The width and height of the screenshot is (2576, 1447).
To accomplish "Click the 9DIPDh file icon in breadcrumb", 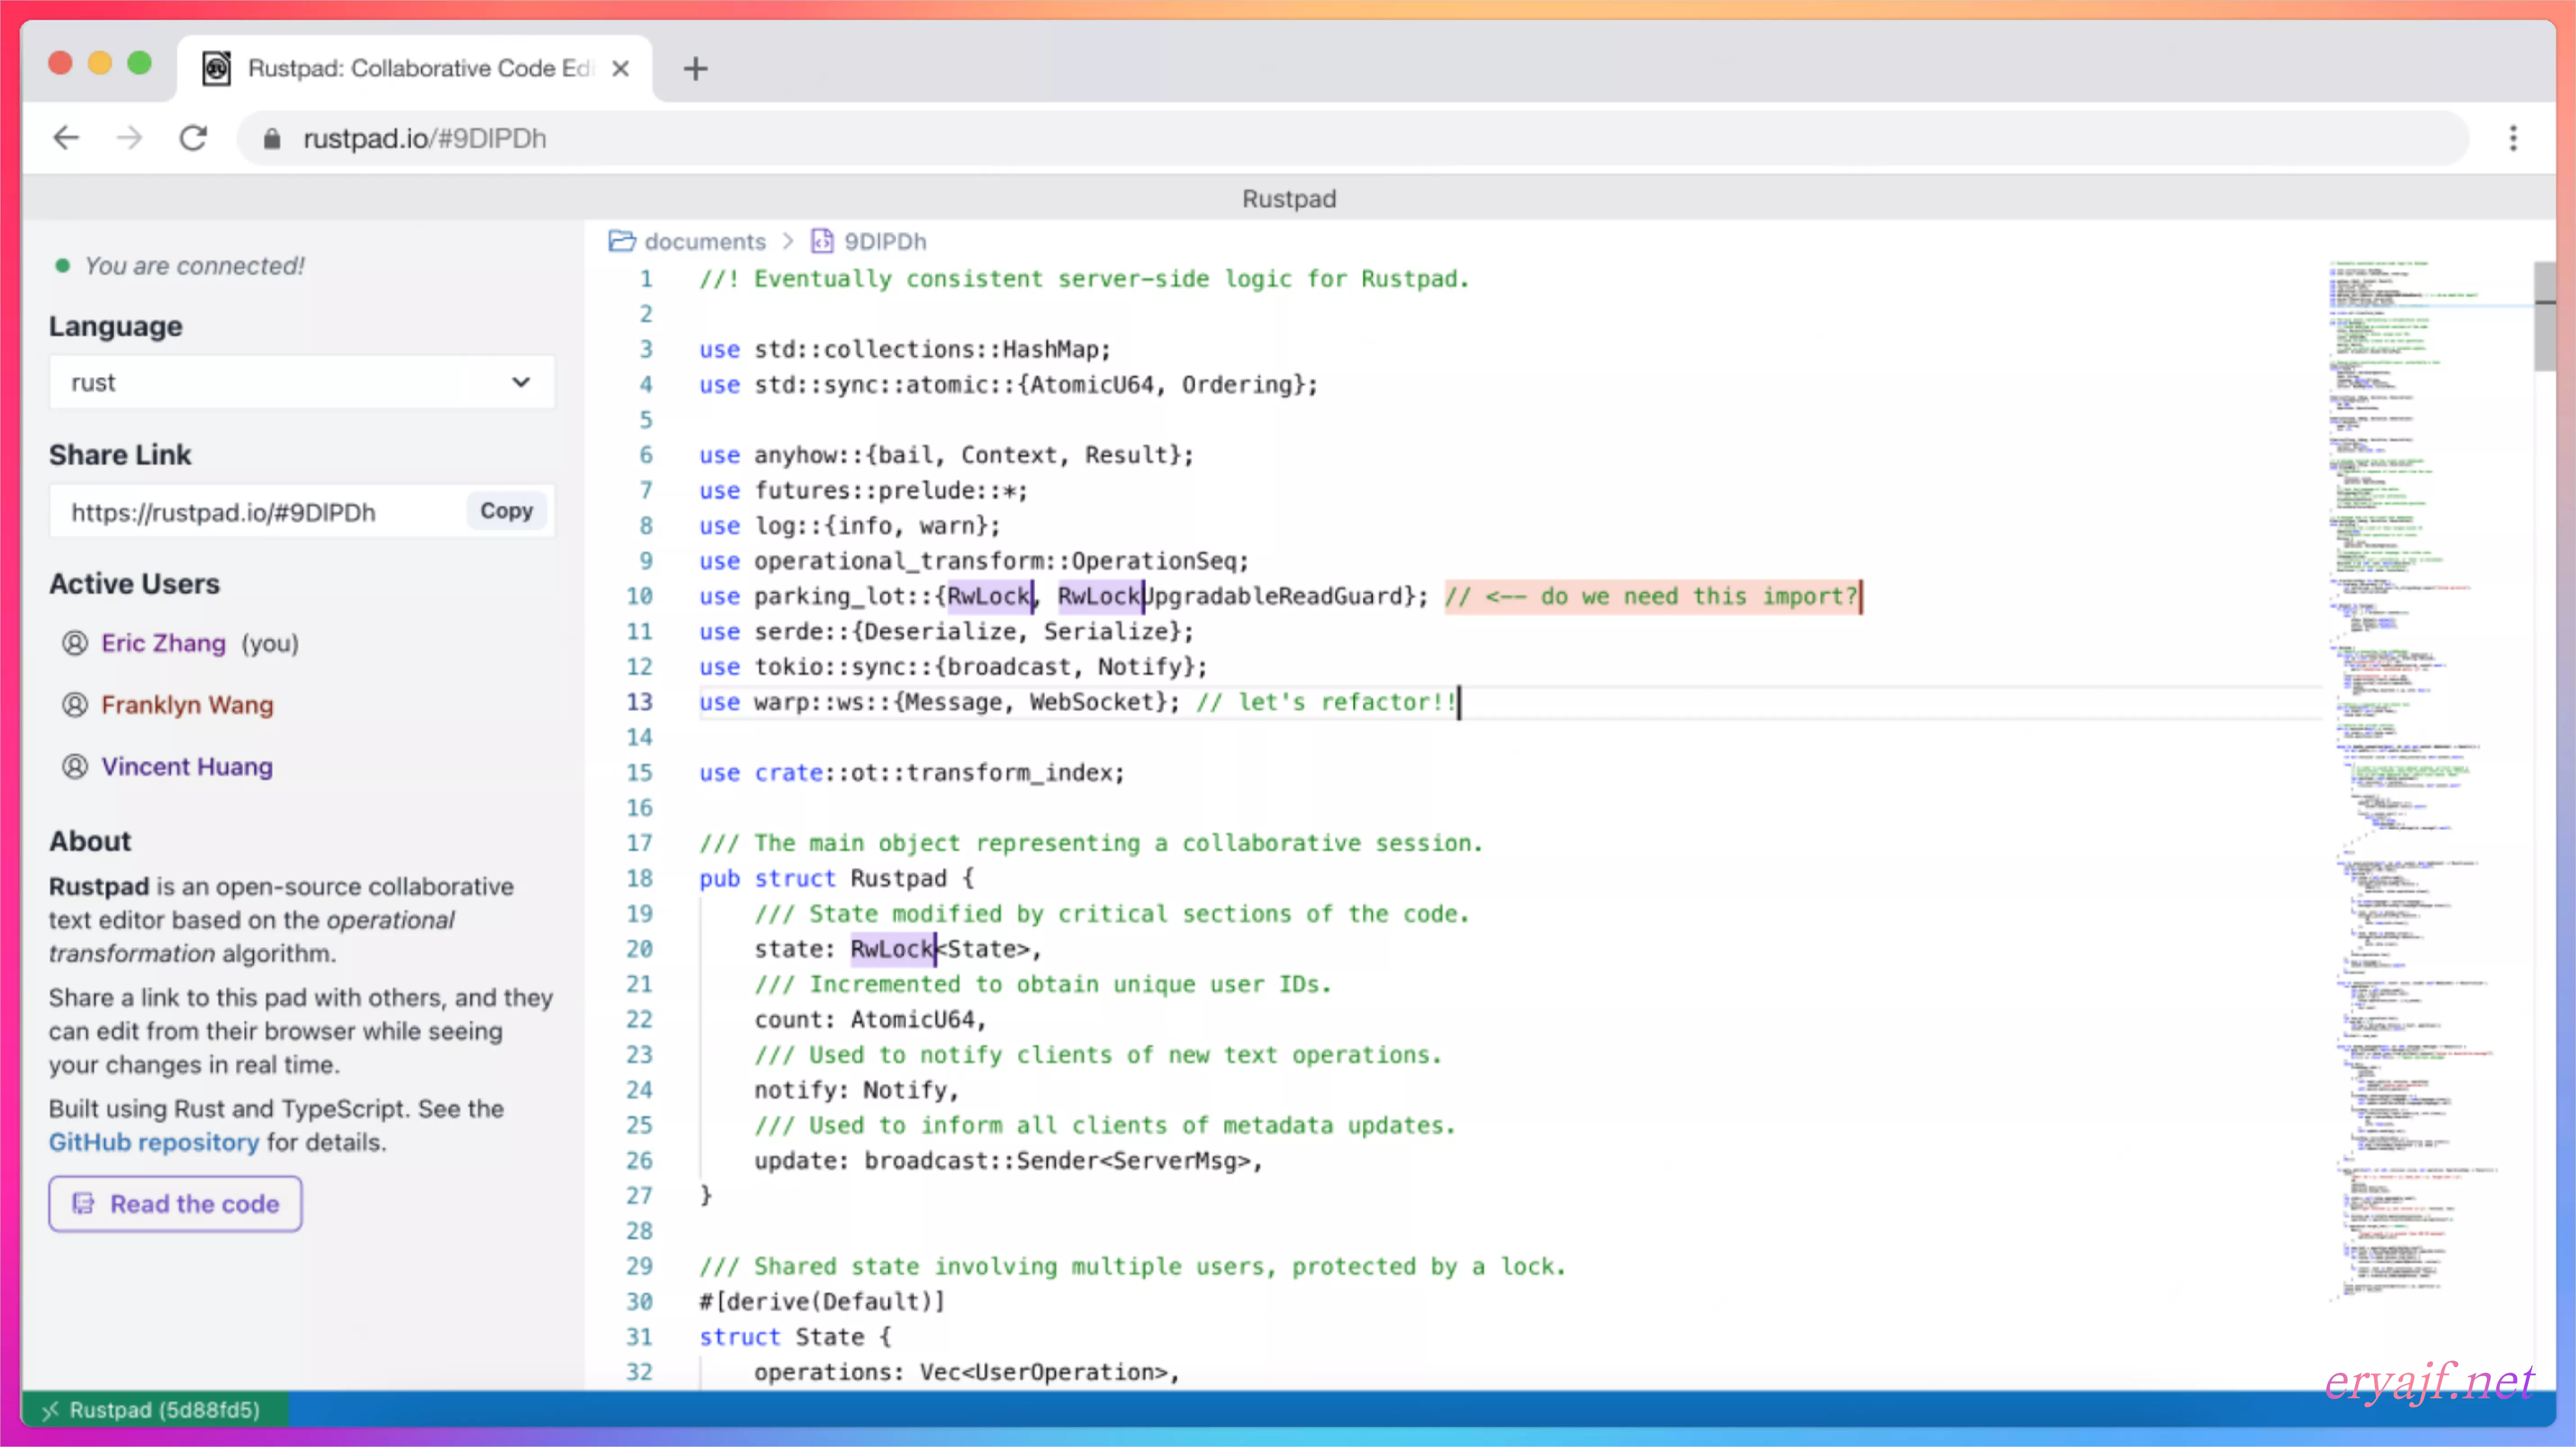I will click(822, 241).
